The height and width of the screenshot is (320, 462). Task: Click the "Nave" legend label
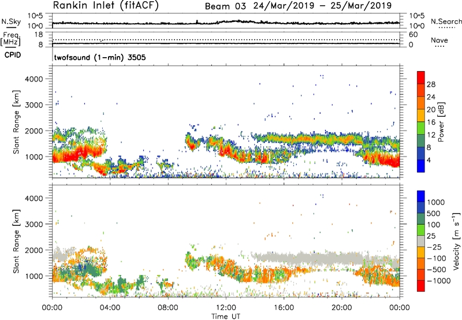pos(439,40)
